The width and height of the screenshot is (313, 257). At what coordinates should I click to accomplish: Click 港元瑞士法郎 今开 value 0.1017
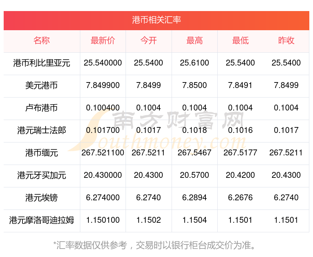(x=148, y=130)
